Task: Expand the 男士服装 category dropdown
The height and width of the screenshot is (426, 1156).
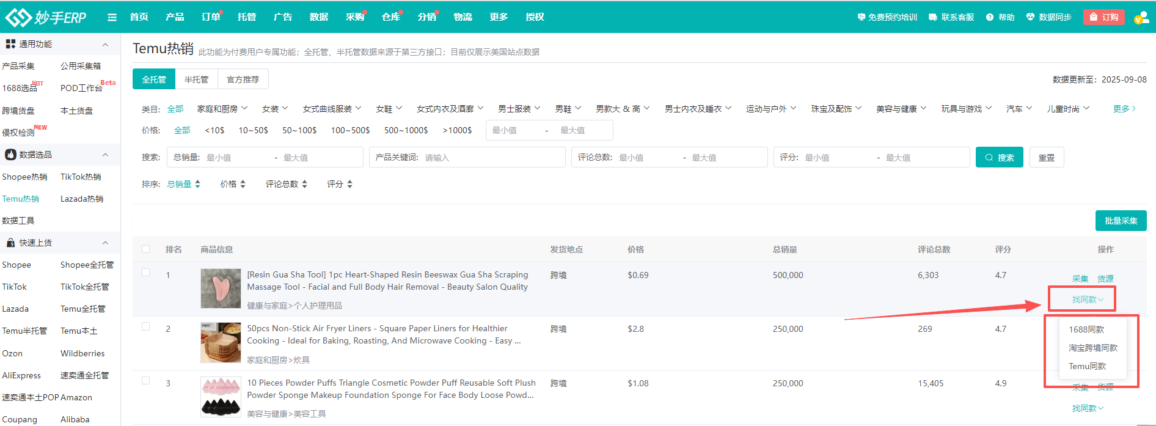Action: [x=519, y=109]
